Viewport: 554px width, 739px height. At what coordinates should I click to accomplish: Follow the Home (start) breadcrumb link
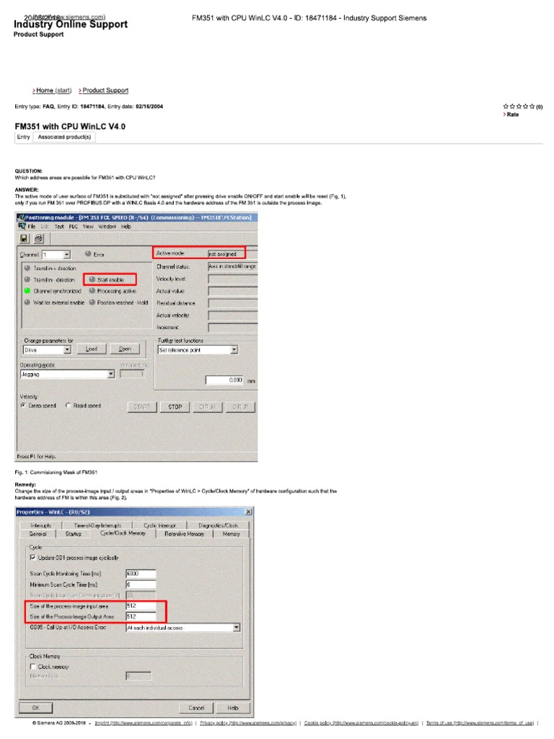point(53,90)
